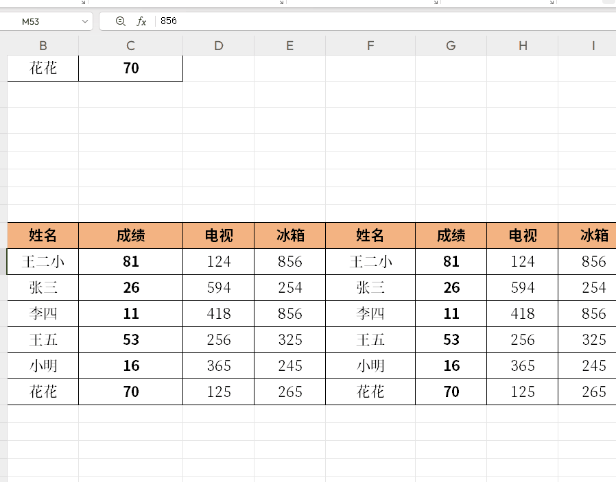The height and width of the screenshot is (482, 616).
Task: Click 王五 in column F
Action: (x=370, y=339)
